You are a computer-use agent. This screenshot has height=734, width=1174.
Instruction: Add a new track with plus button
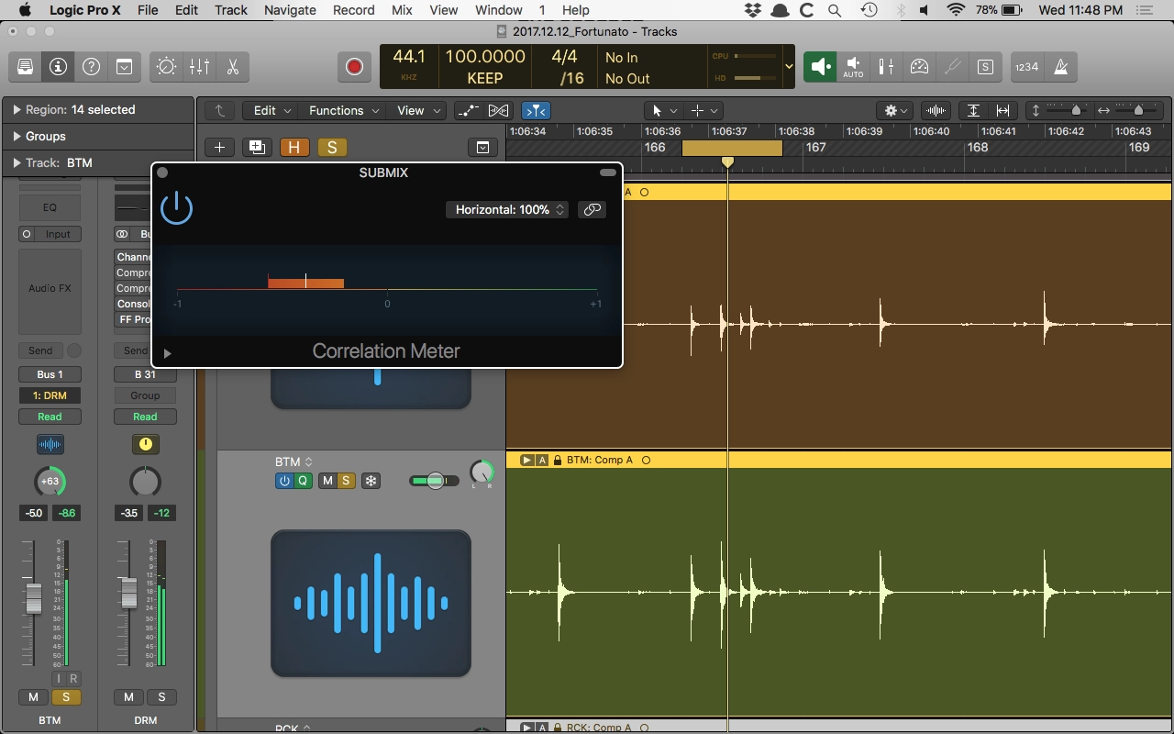pyautogui.click(x=219, y=147)
